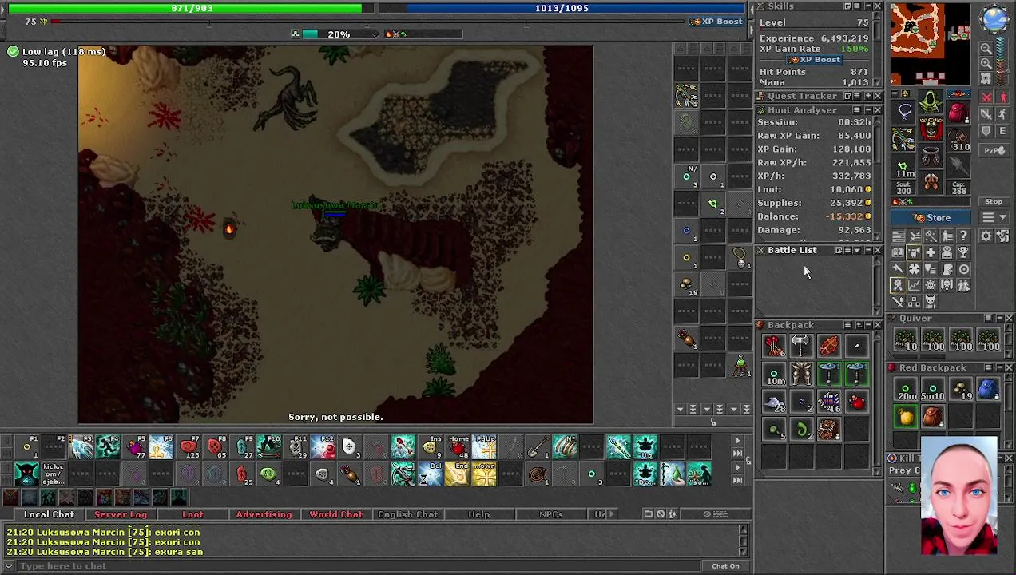Click the boots equipment slot

[x=931, y=182]
